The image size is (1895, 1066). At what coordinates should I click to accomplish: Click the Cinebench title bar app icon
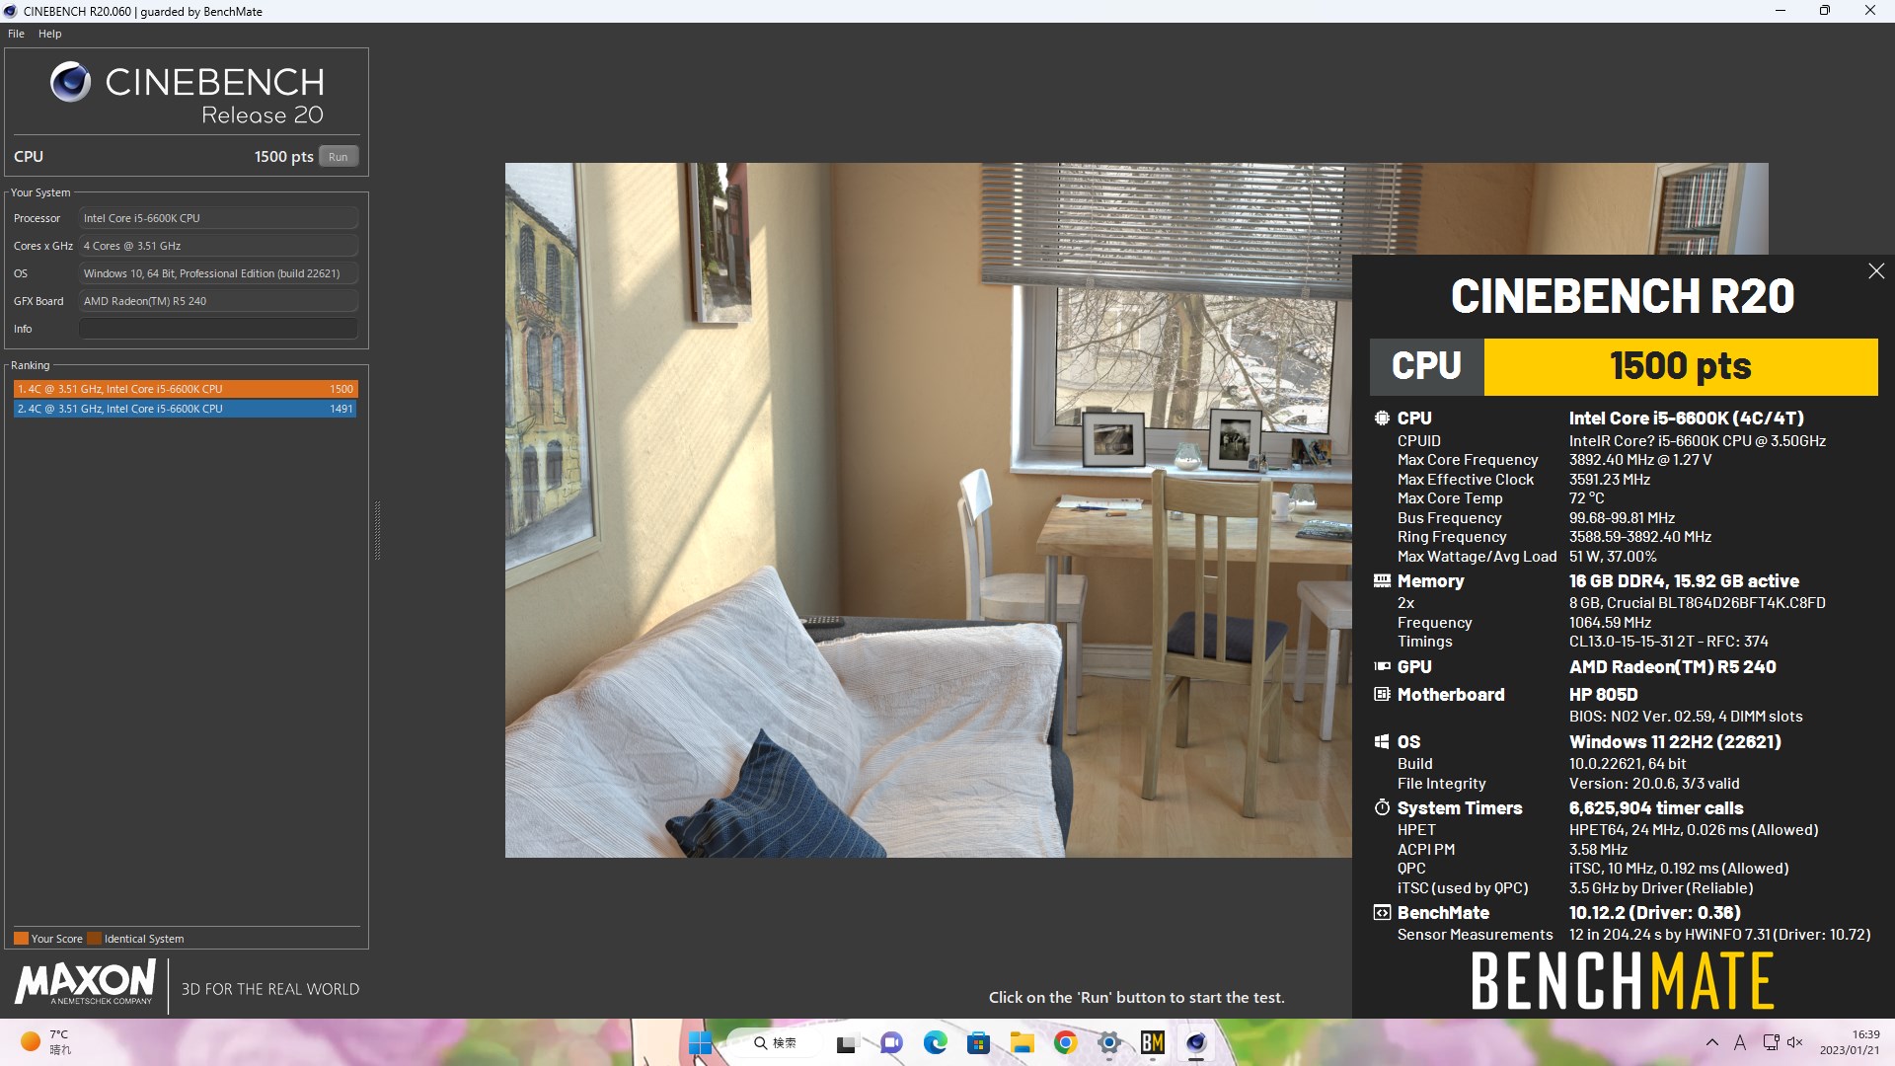(10, 11)
